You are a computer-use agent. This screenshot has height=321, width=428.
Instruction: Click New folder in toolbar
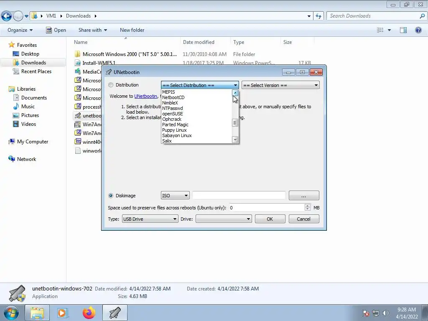pyautogui.click(x=132, y=30)
